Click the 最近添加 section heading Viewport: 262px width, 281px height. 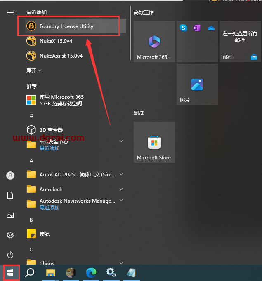coord(37,12)
